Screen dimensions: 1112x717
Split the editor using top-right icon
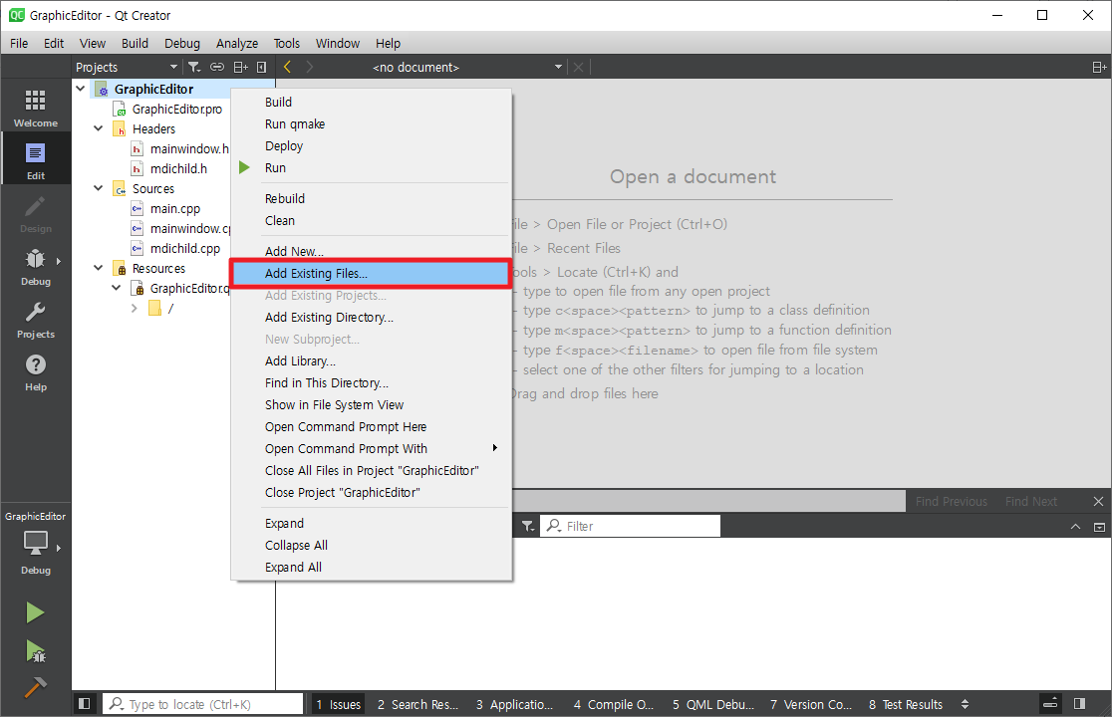click(1098, 67)
